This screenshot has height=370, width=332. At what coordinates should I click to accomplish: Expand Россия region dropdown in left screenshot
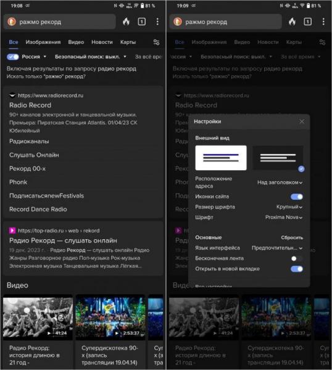(34, 57)
